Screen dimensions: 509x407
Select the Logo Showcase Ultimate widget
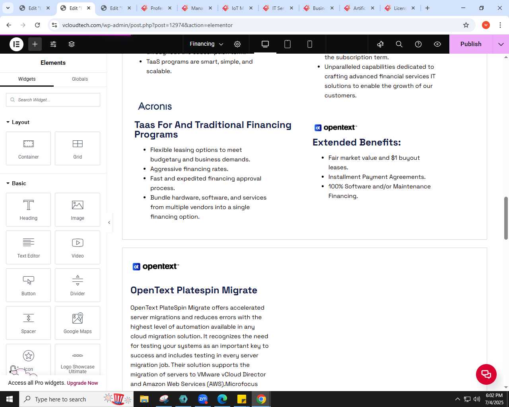(78, 360)
